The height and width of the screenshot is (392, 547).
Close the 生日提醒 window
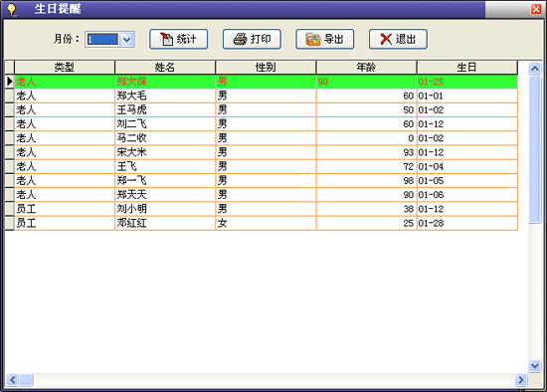pos(536,9)
